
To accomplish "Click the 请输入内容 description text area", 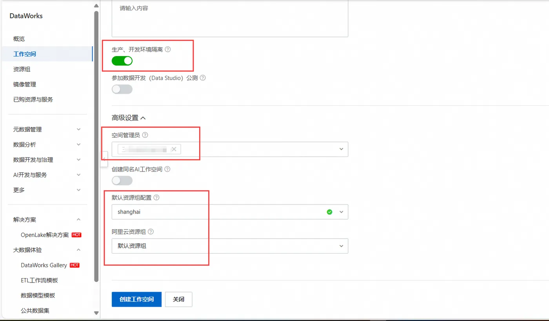I will pyautogui.click(x=230, y=18).
